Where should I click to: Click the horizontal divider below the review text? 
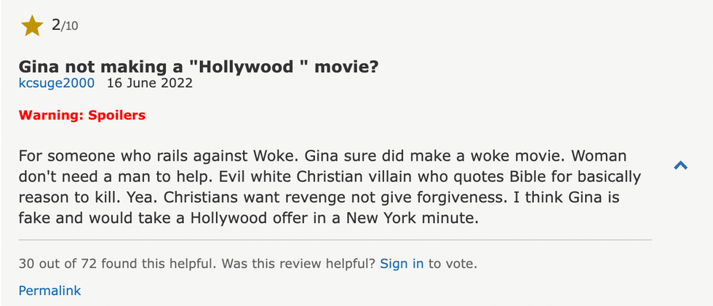[x=335, y=238]
